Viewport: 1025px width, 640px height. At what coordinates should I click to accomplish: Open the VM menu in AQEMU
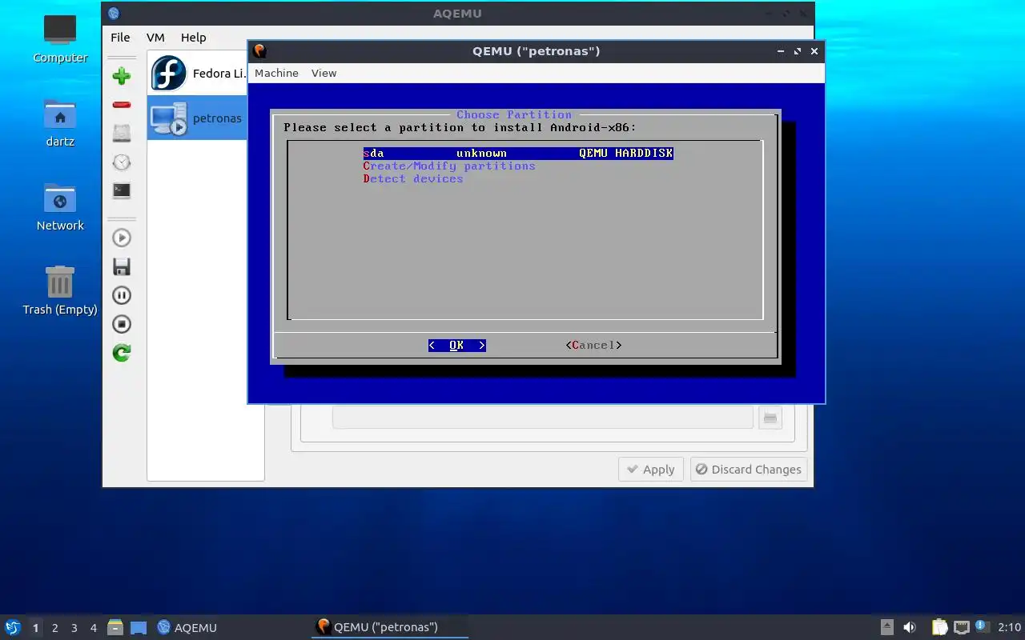point(155,37)
